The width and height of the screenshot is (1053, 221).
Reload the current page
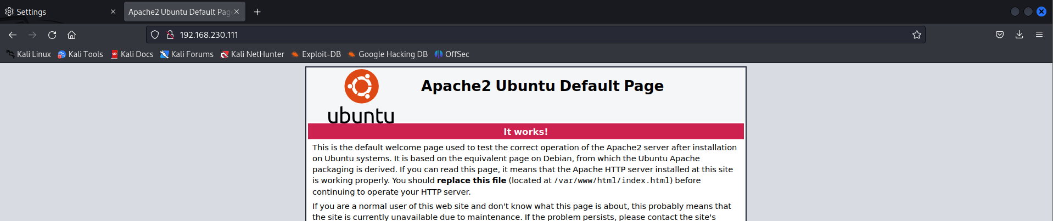click(x=52, y=35)
